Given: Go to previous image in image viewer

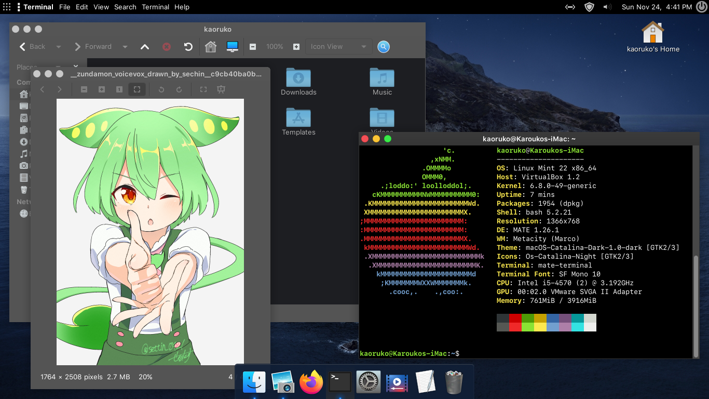Looking at the screenshot, I should coord(43,89).
